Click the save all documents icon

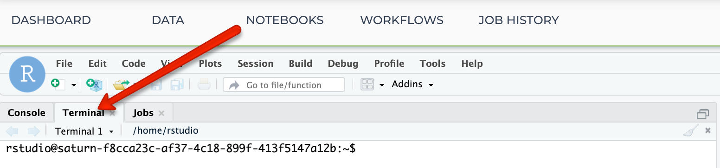tap(177, 84)
